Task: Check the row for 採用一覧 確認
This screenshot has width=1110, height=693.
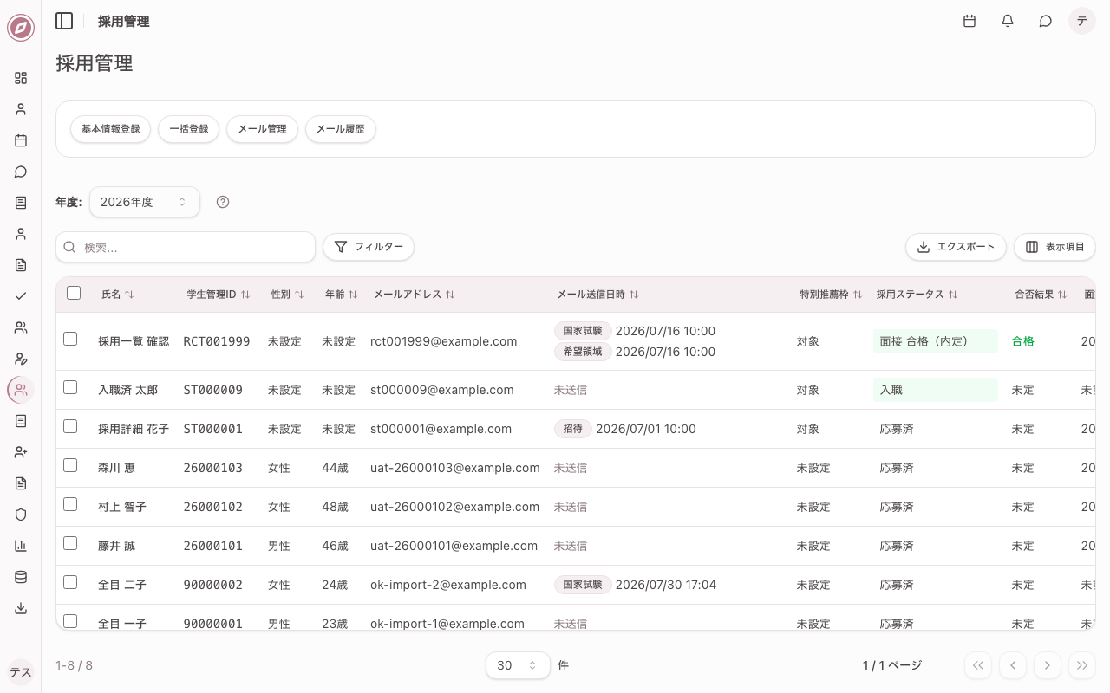Action: (70, 339)
